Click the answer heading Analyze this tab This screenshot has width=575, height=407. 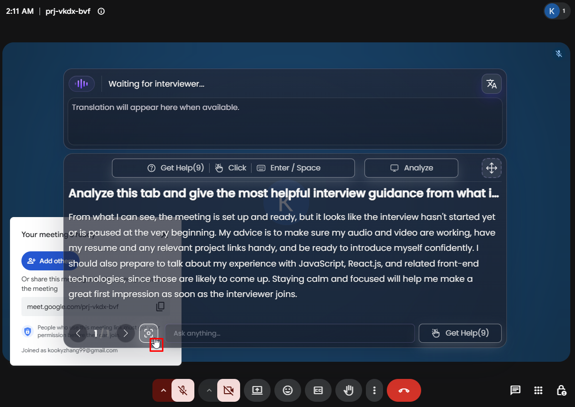[284, 193]
